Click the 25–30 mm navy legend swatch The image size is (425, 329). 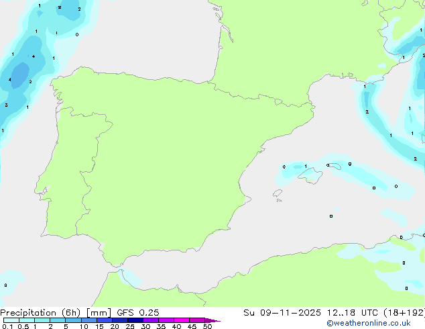(x=135, y=320)
